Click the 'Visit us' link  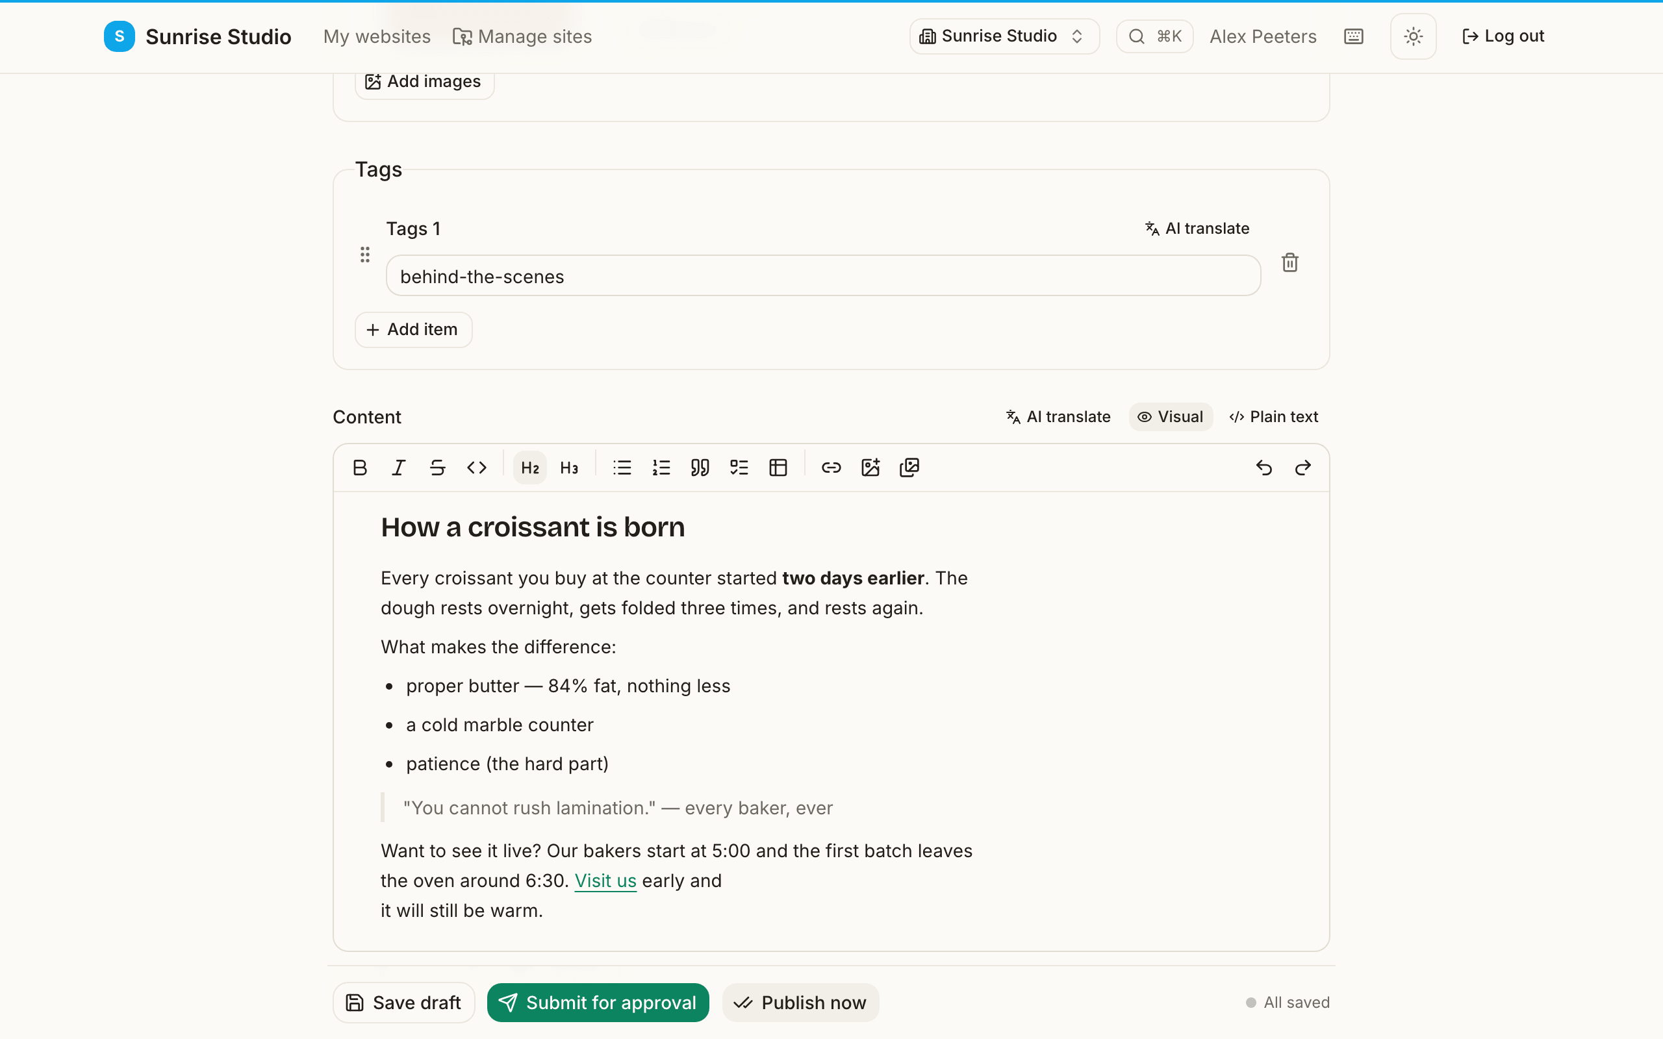(605, 881)
